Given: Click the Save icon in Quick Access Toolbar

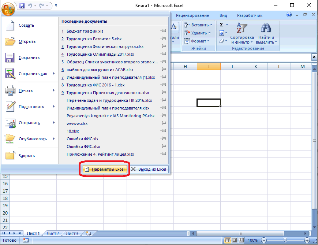Looking at the screenshot, I should click(x=22, y=6).
